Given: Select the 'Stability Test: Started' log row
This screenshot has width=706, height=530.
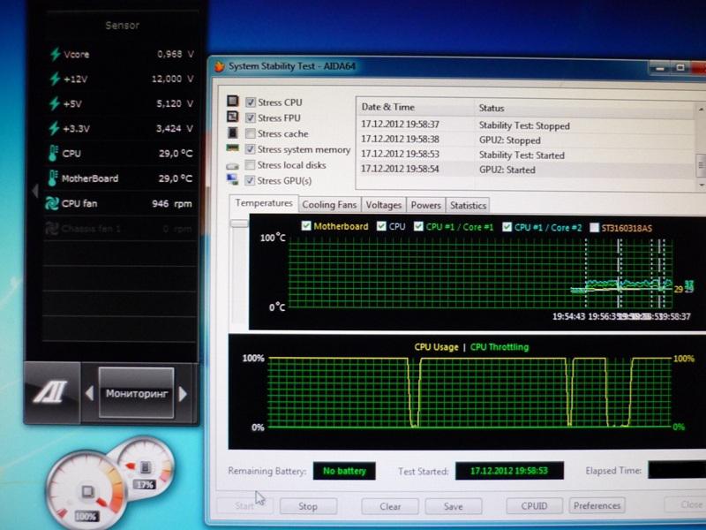Looking at the screenshot, I should pos(526,155).
